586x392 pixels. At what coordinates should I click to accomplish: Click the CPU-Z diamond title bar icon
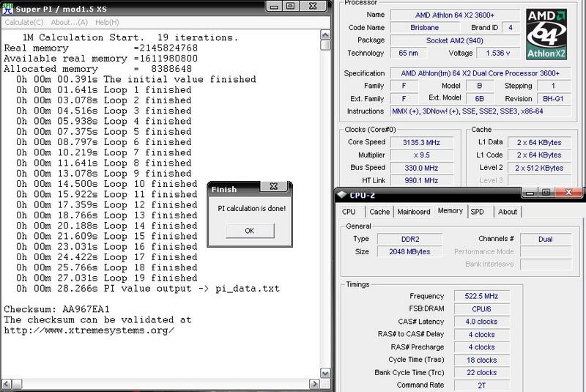342,195
